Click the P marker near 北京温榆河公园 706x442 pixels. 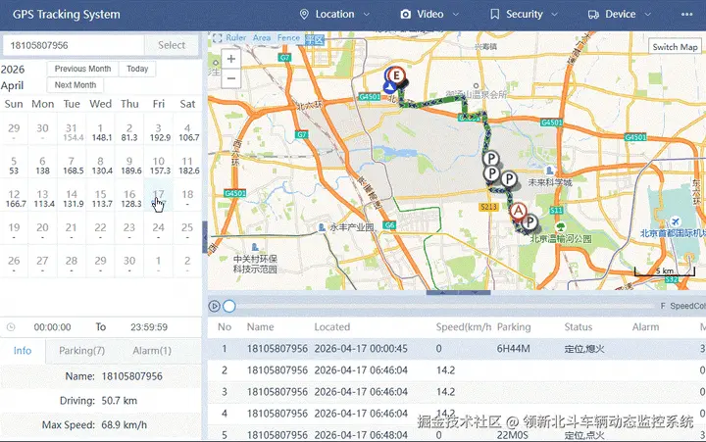pyautogui.click(x=530, y=221)
